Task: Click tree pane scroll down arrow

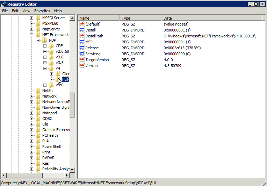Action: [x=72, y=170]
